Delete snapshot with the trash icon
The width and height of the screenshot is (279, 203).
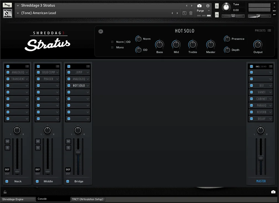pos(191,13)
